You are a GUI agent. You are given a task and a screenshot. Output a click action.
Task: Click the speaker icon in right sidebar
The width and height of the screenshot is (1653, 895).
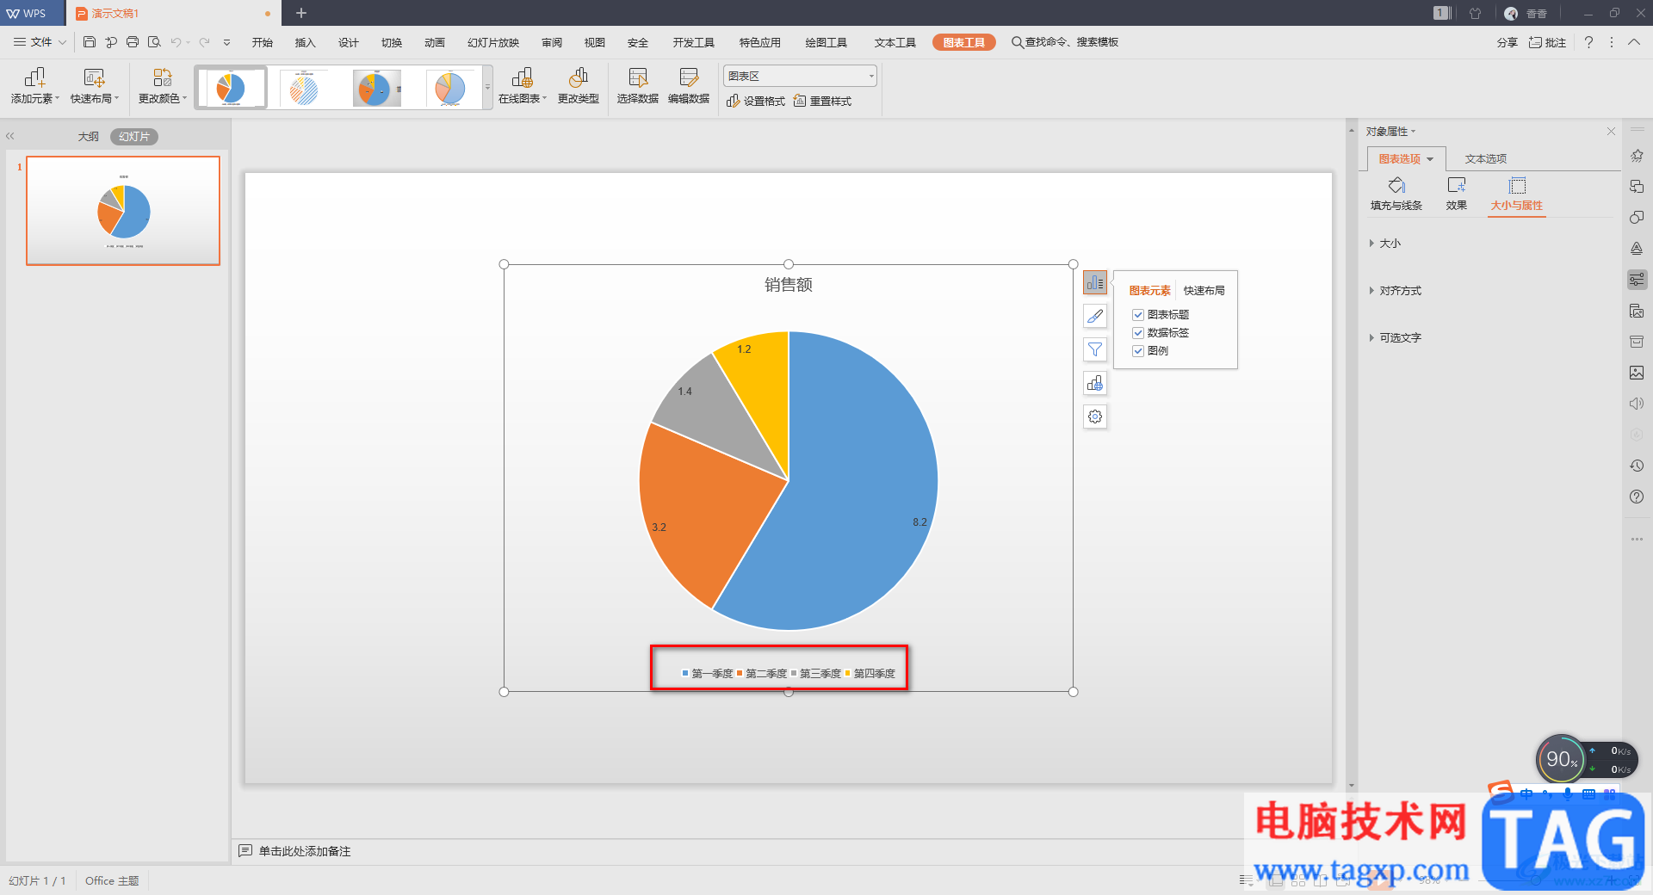pyautogui.click(x=1637, y=404)
